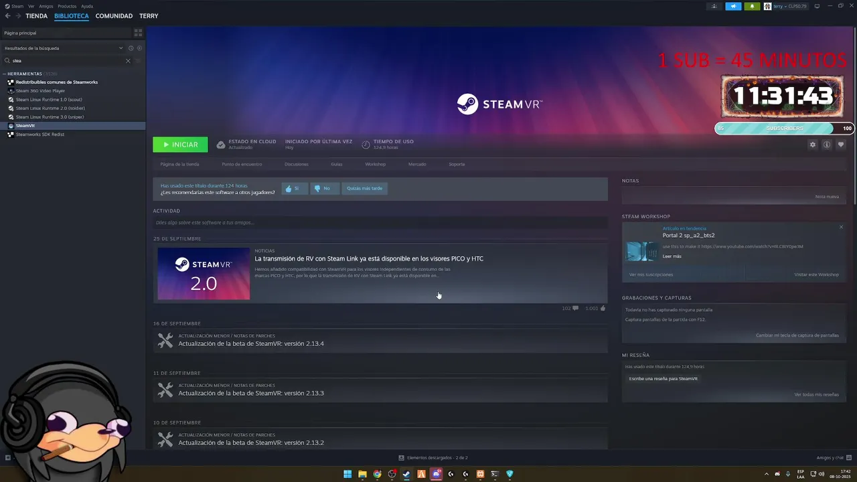857x482 pixels.
Task: Click the Tiempo de uso clock icon
Action: tap(366, 145)
